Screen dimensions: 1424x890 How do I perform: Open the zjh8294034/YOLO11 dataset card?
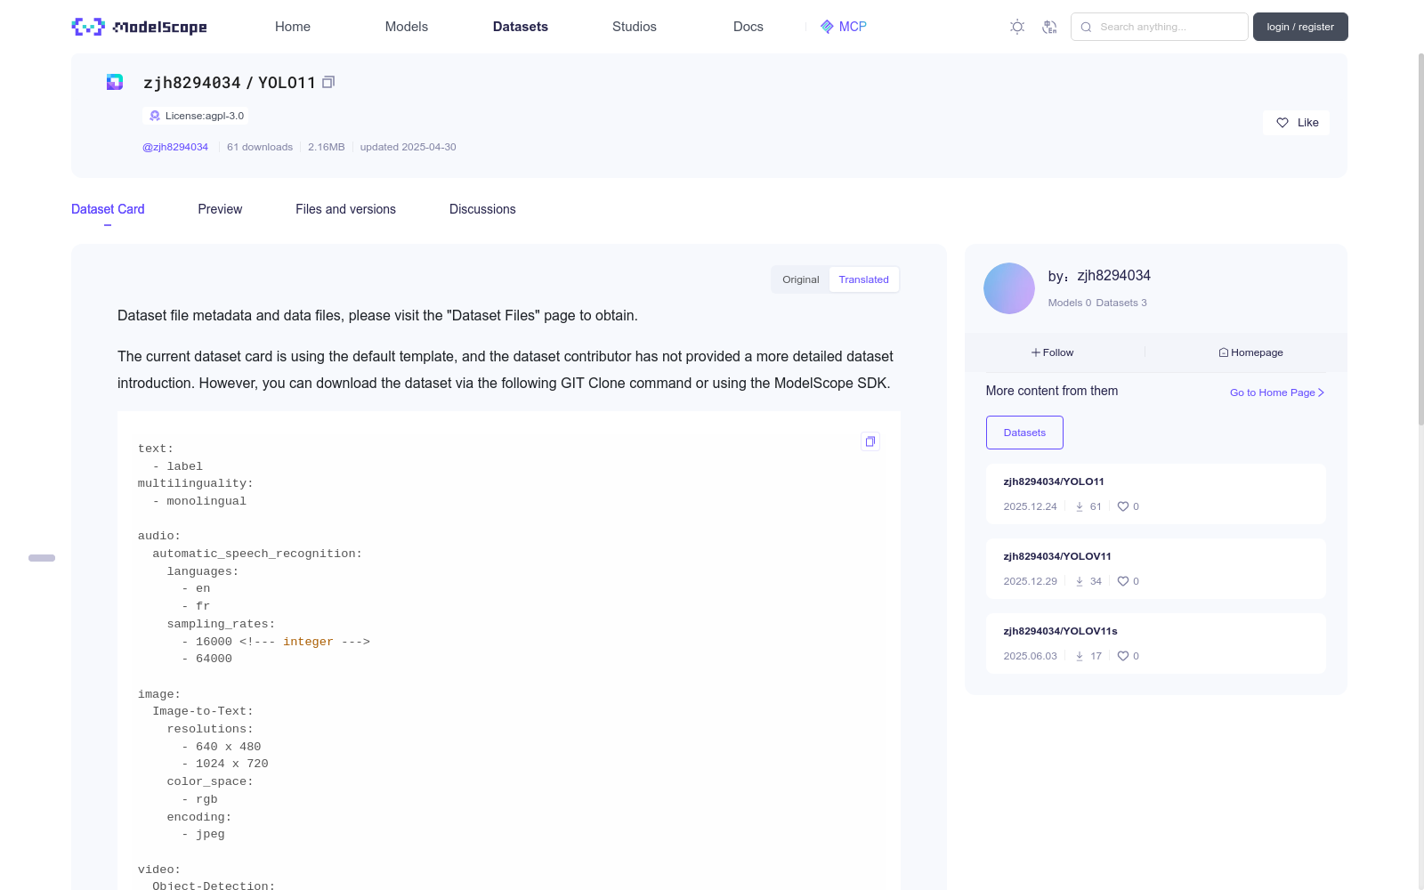[1155, 494]
